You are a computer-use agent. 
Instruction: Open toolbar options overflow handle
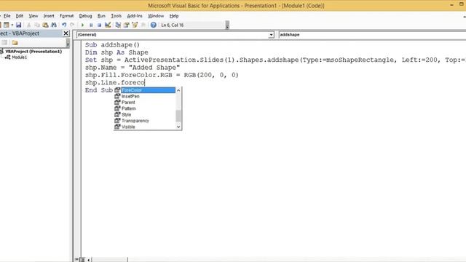(227, 25)
